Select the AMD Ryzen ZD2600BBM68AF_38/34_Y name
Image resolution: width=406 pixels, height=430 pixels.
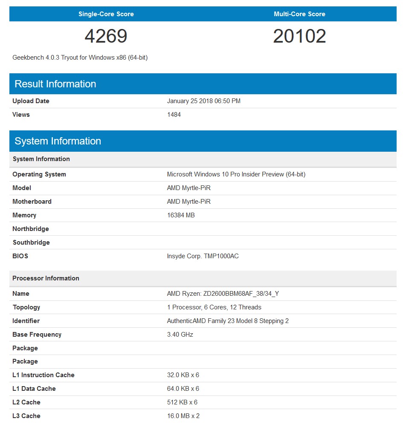coord(223,294)
